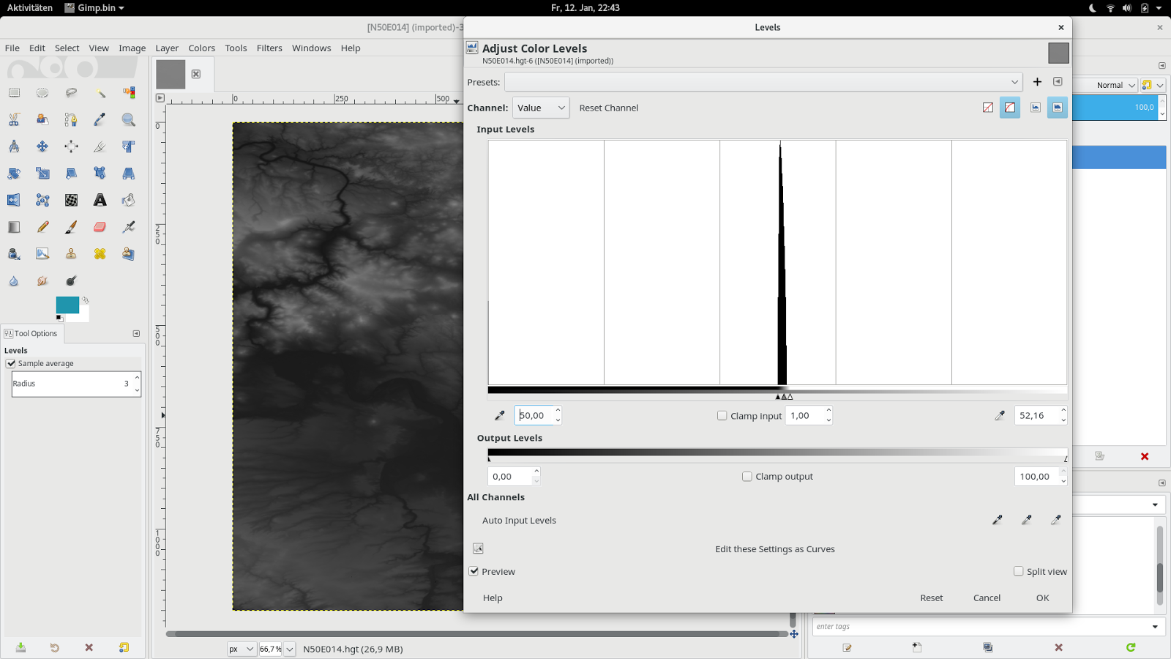Open the enter tags dropdown arrow

(1156, 627)
